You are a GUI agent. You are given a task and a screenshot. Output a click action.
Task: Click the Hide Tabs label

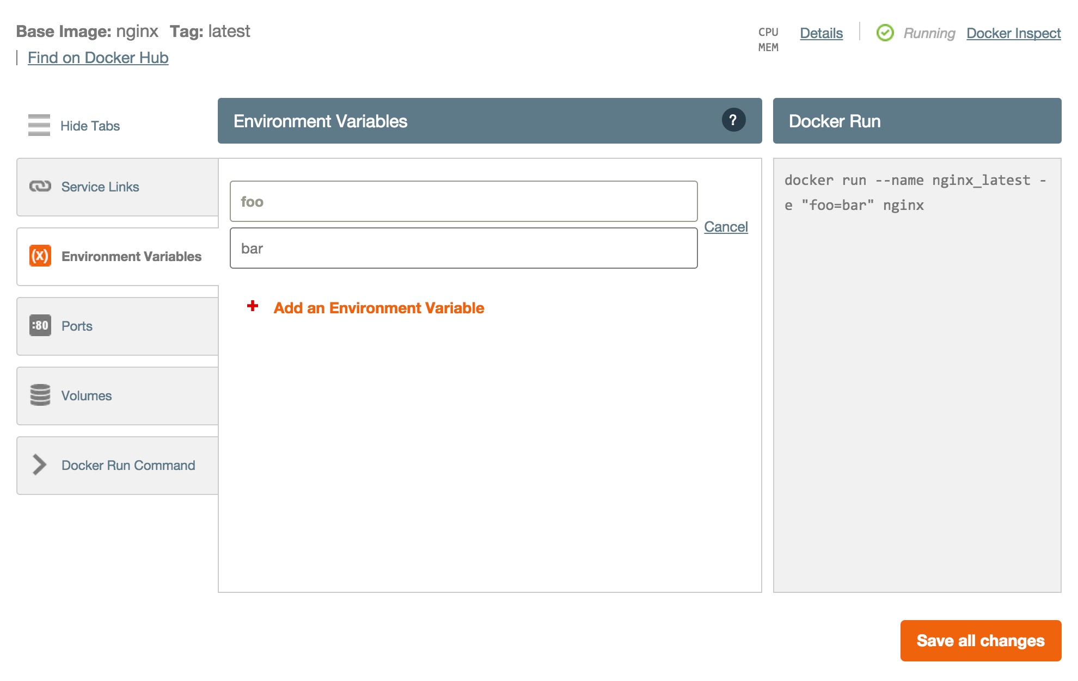pyautogui.click(x=90, y=126)
